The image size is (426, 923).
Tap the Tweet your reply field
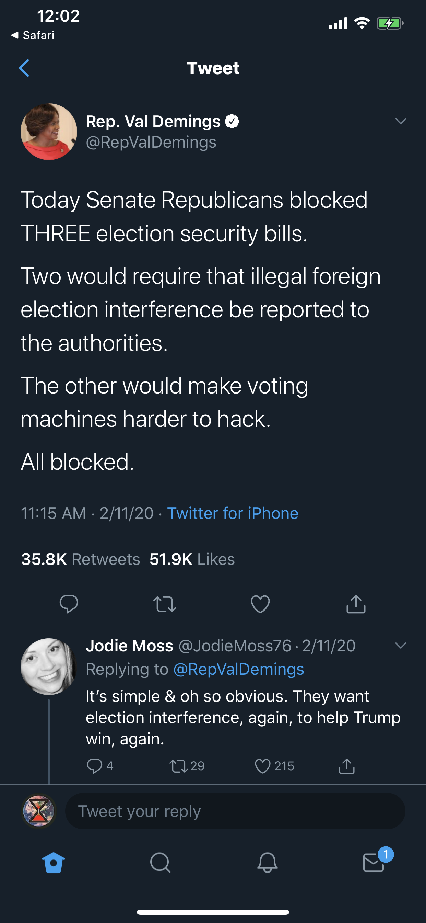[x=235, y=811]
